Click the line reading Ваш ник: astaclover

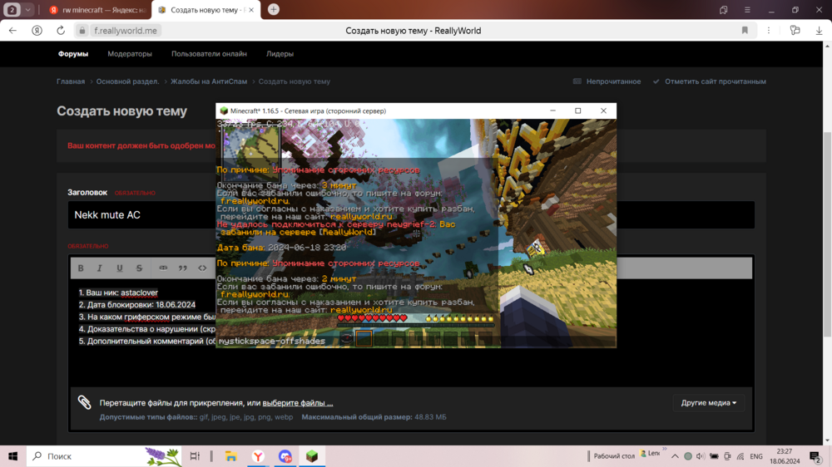pos(118,292)
